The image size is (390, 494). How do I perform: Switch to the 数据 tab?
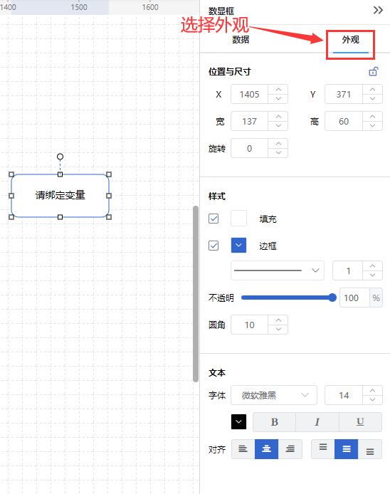pyautogui.click(x=241, y=40)
